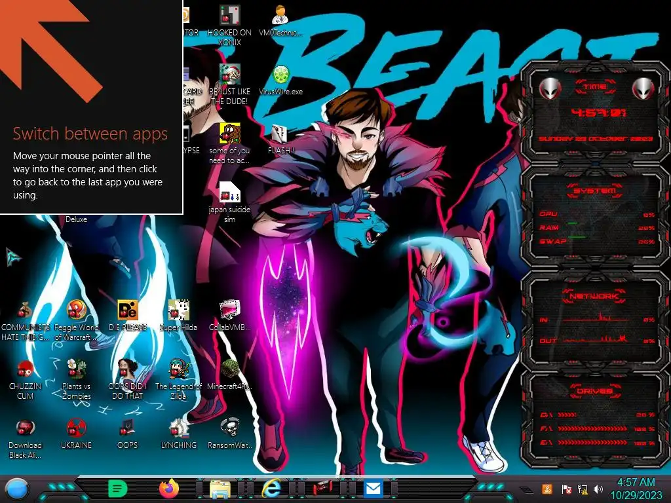Click the left alien head on widget
The height and width of the screenshot is (503, 671).
point(550,89)
